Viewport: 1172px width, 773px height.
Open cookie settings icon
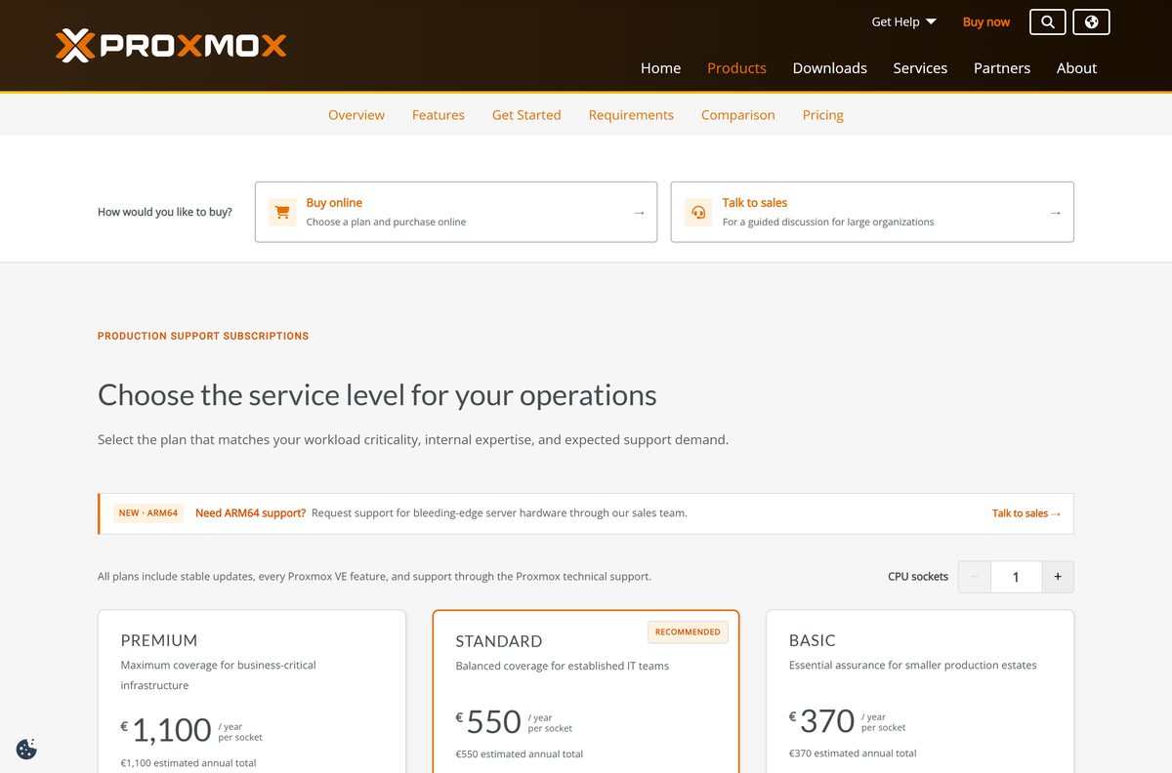tap(26, 750)
